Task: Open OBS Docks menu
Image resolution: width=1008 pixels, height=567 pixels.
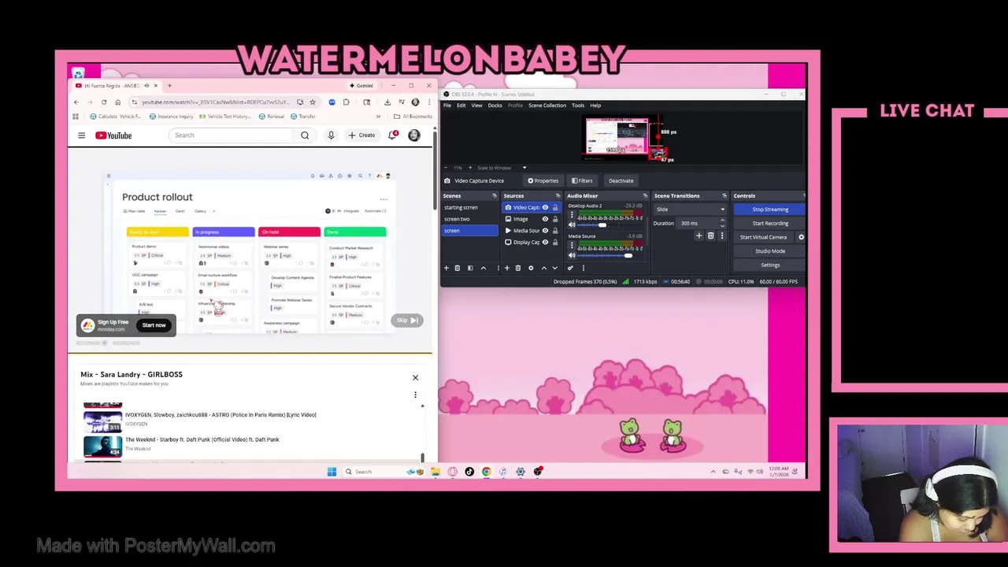Action: click(495, 106)
